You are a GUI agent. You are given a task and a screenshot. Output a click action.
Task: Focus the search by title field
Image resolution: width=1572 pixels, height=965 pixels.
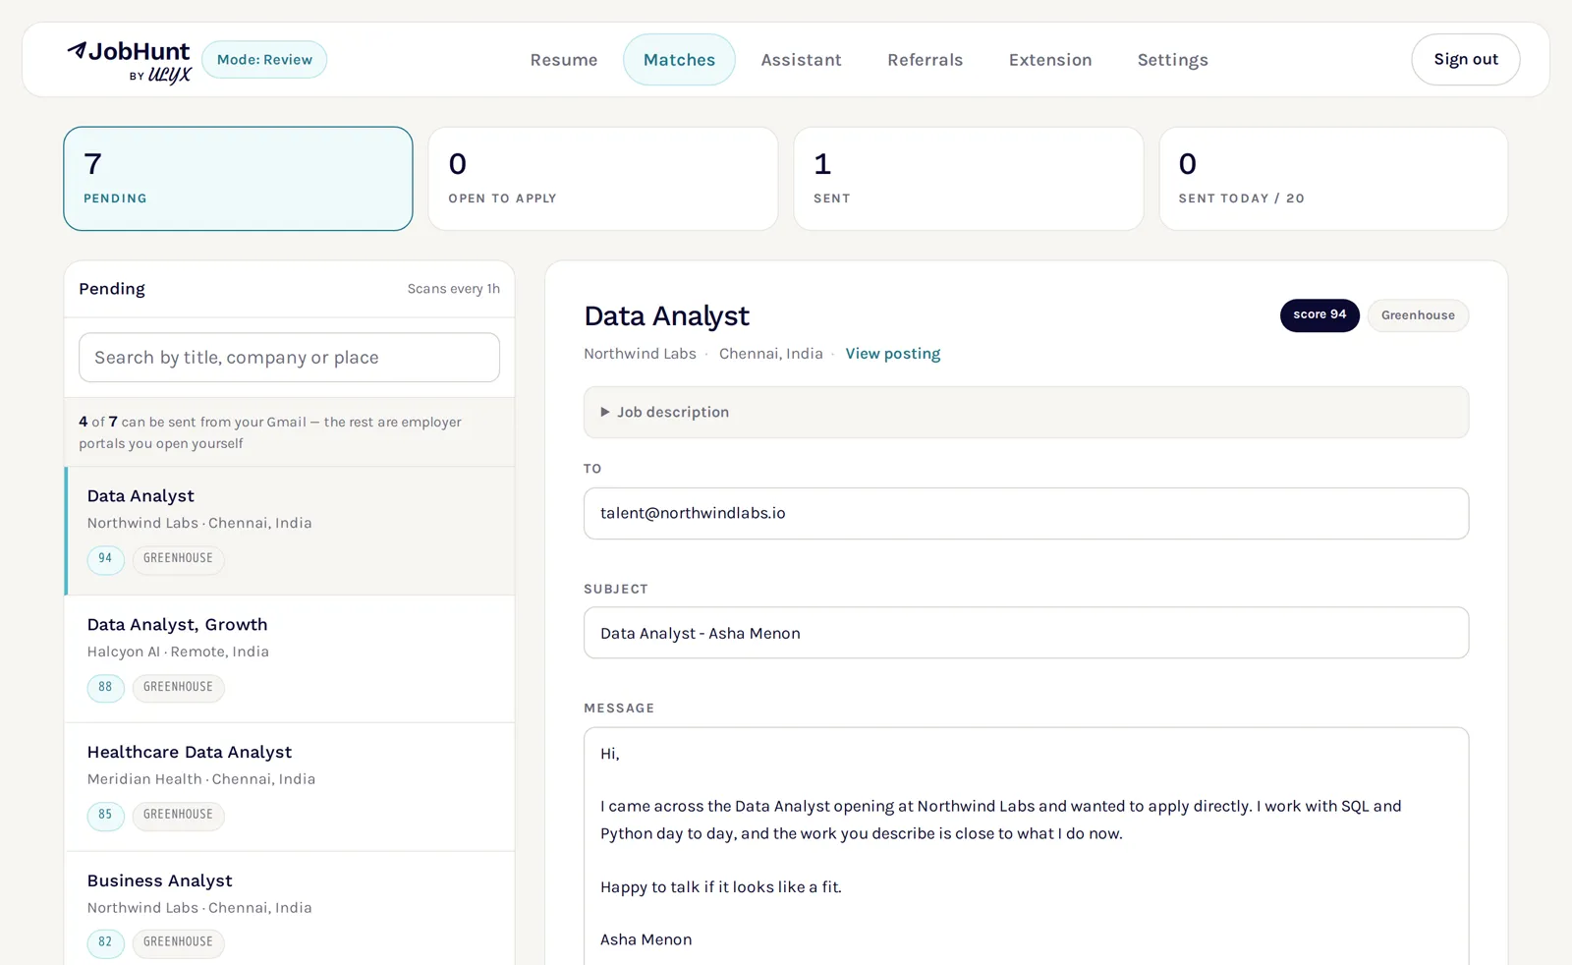[x=289, y=358]
